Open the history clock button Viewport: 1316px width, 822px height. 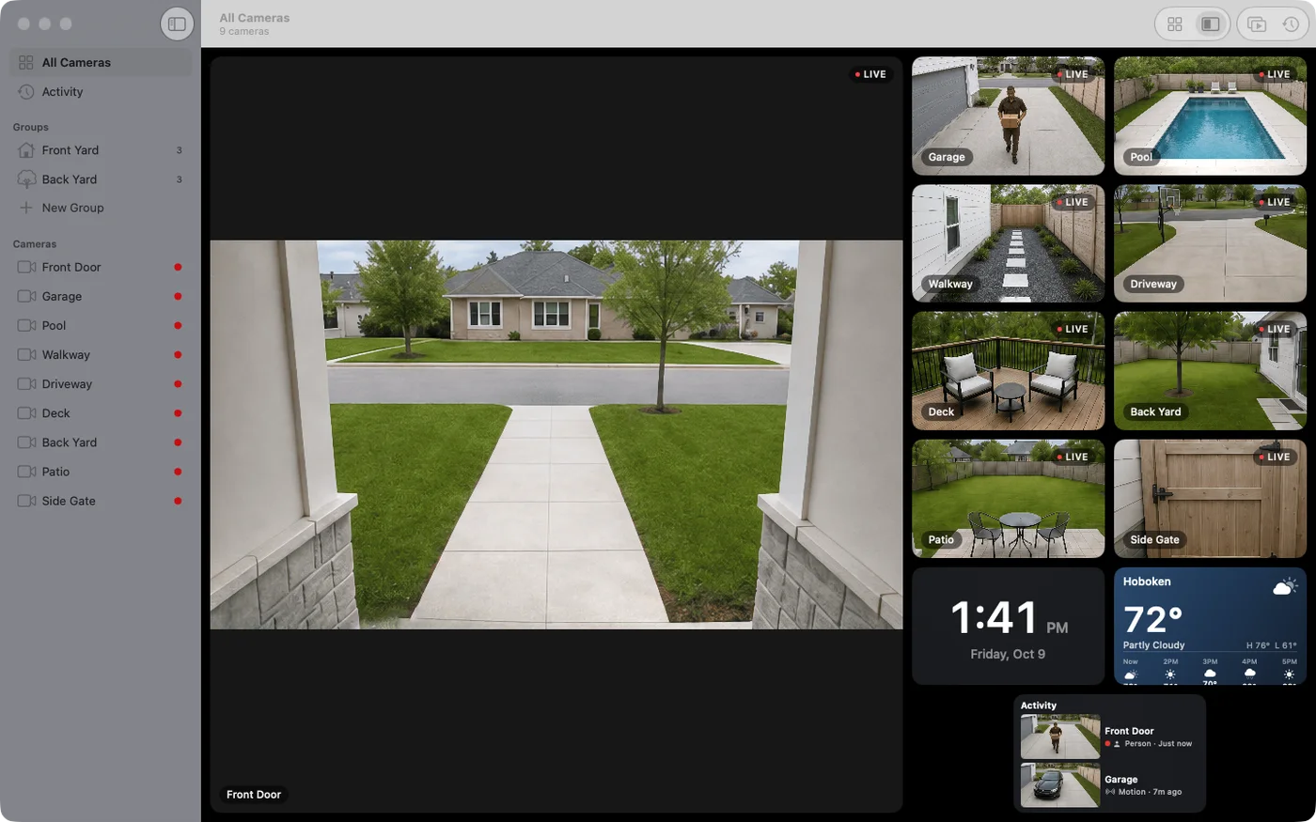pos(1292,24)
